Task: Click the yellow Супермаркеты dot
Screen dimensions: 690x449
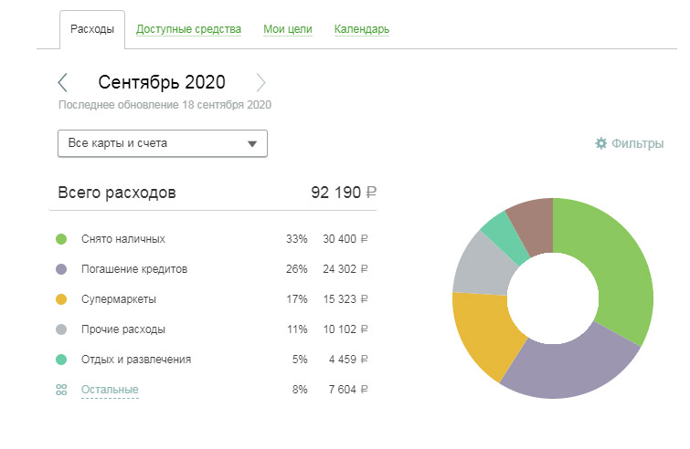Action: pyautogui.click(x=61, y=299)
